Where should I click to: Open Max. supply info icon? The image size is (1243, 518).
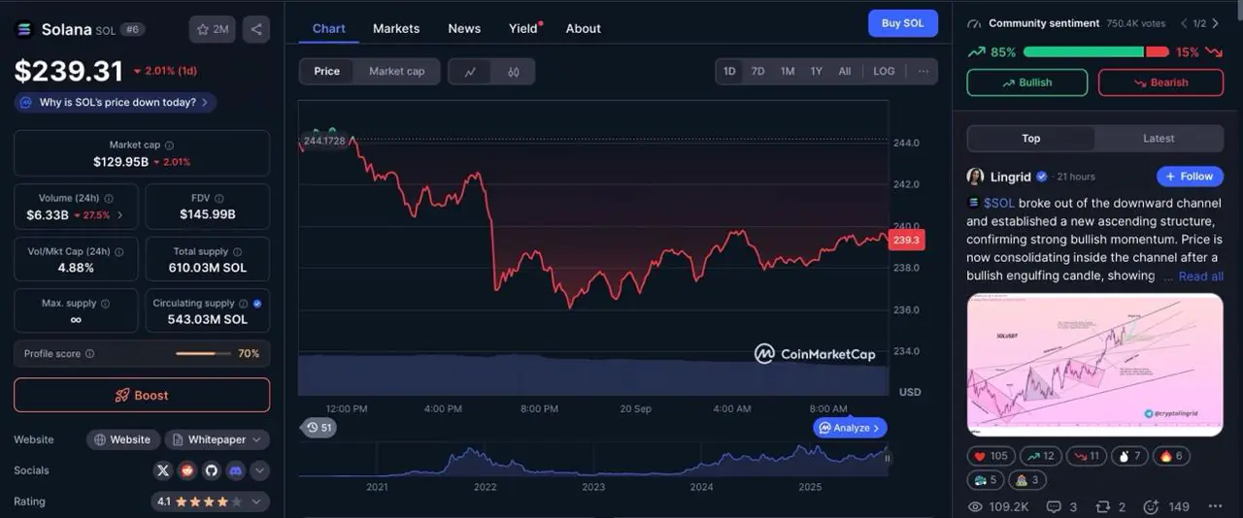pos(105,304)
